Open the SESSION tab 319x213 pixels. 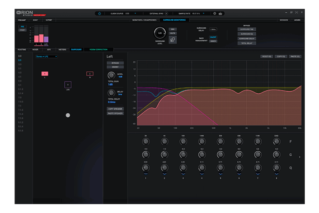[x=284, y=20]
